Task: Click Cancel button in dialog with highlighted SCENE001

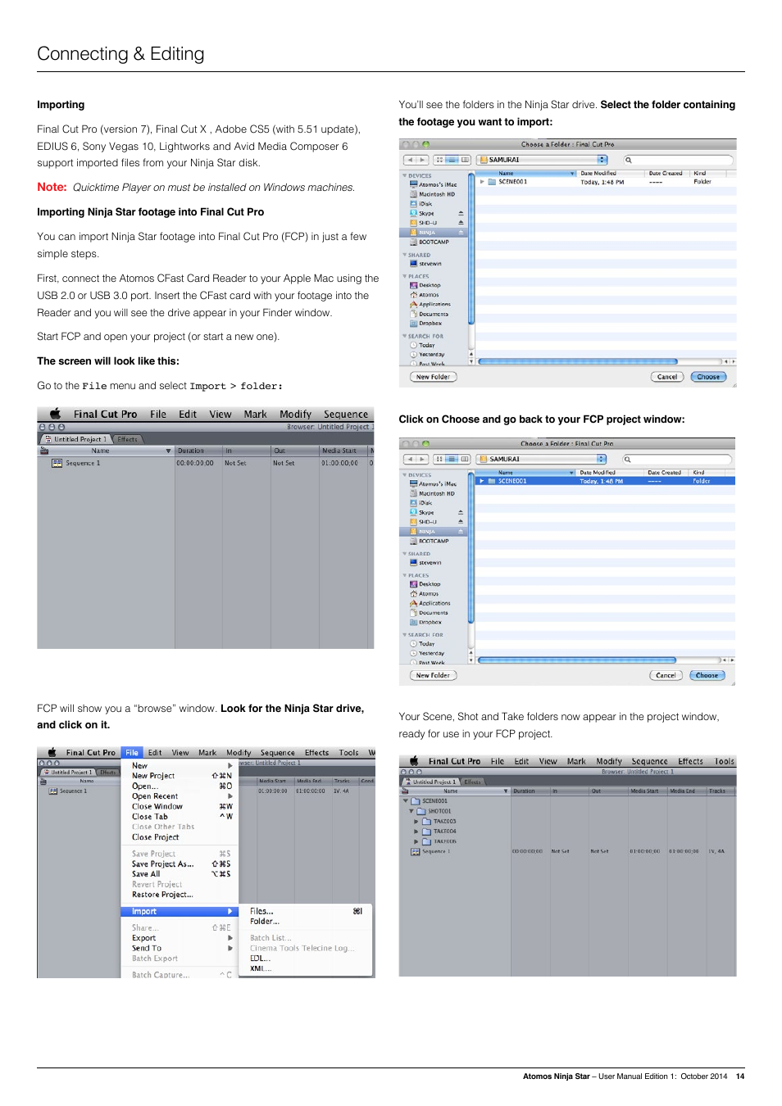Action: coord(666,676)
